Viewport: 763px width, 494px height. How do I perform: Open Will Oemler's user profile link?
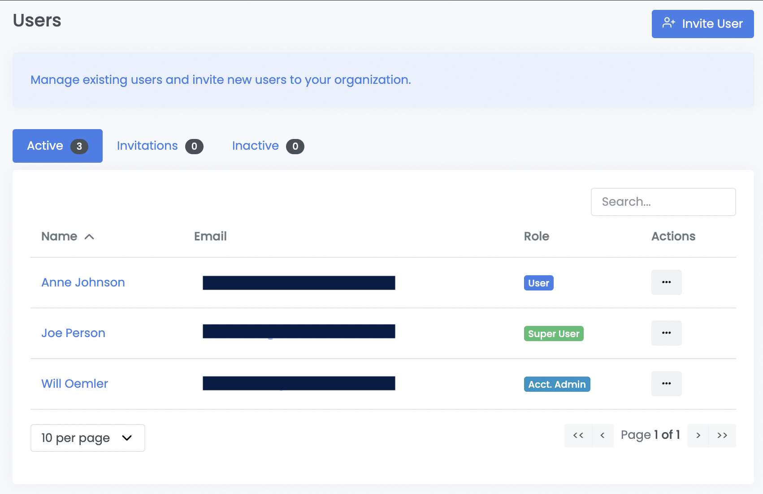(74, 384)
